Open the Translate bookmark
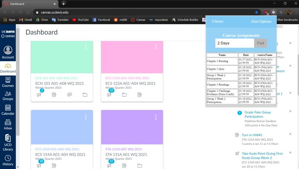The height and width of the screenshot is (169, 299). click(x=60, y=20)
